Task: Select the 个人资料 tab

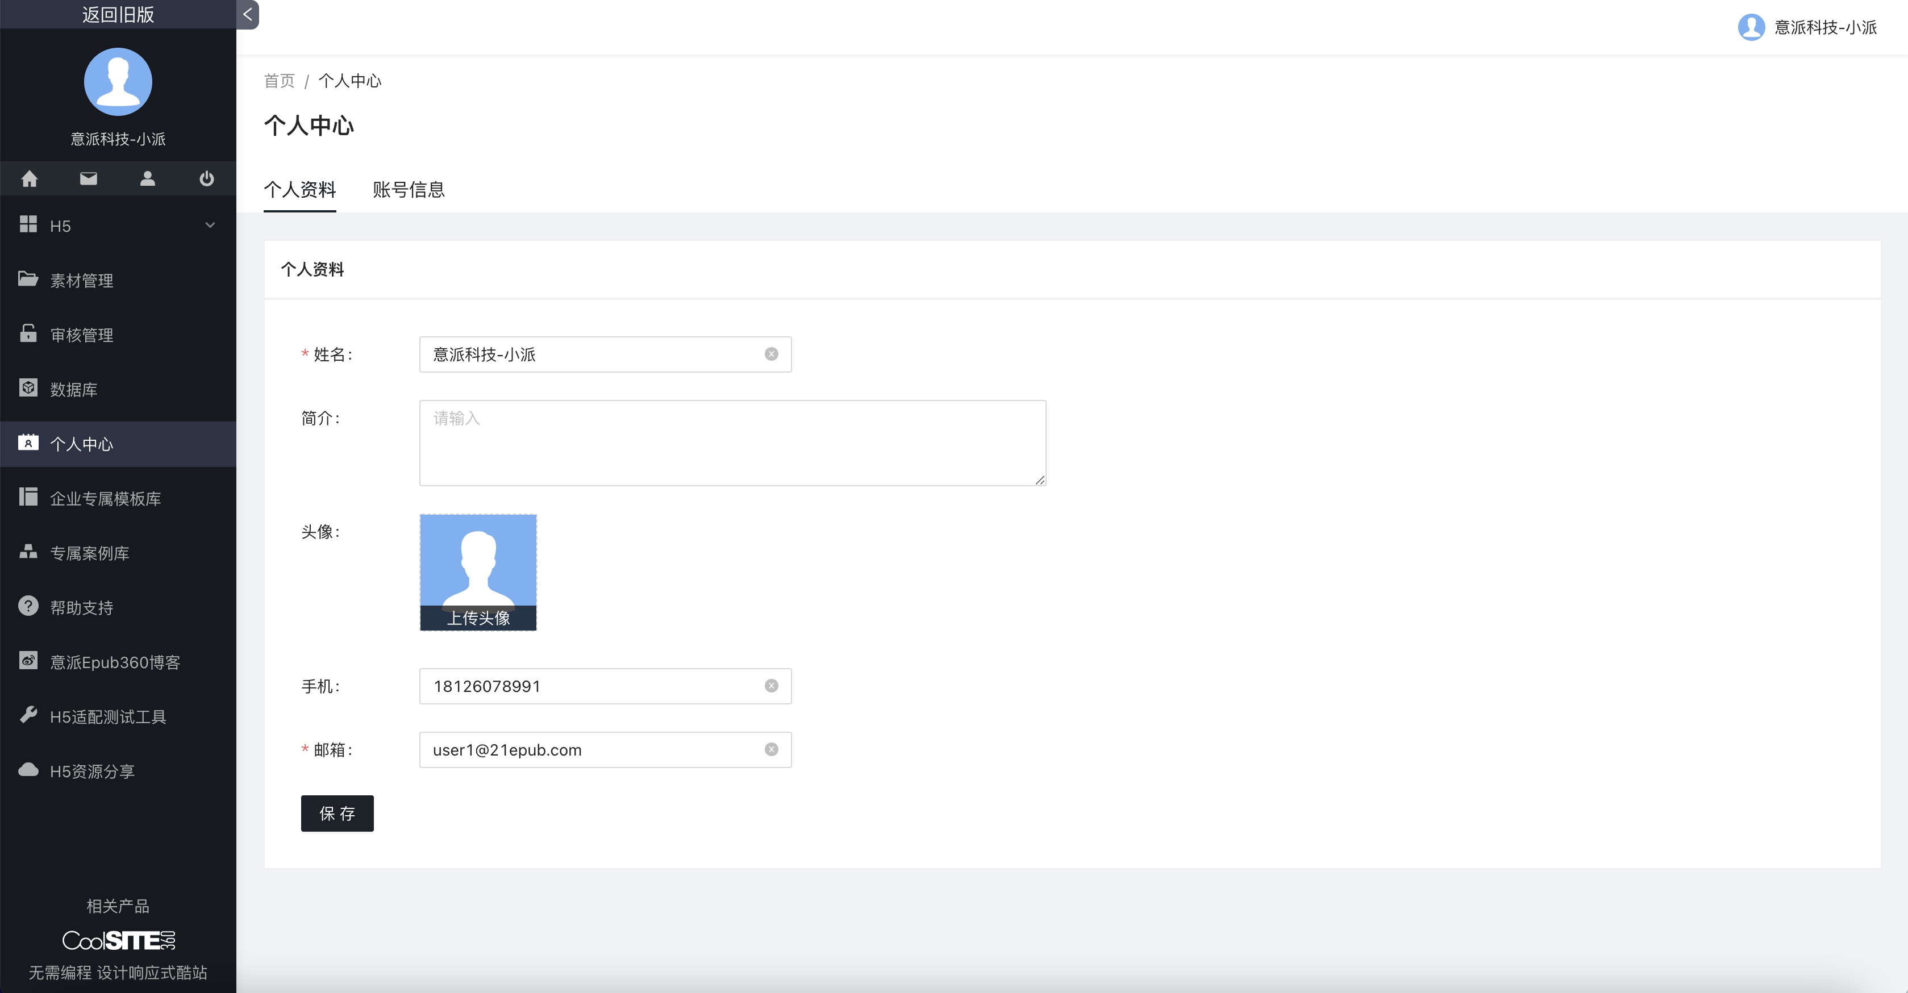Action: [x=300, y=190]
